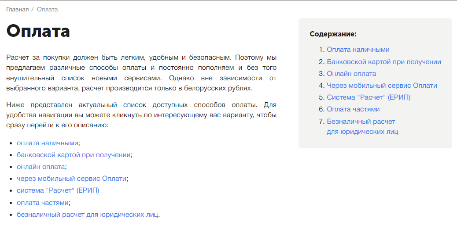The height and width of the screenshot is (226, 457).
Task: Click bulleted link 'оплата частями'
Action: 43,202
